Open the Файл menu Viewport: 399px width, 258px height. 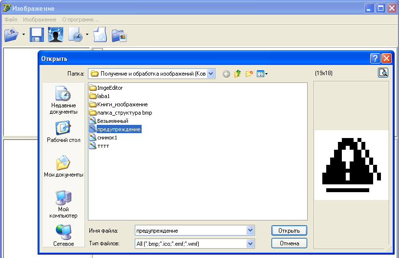pyautogui.click(x=11, y=20)
